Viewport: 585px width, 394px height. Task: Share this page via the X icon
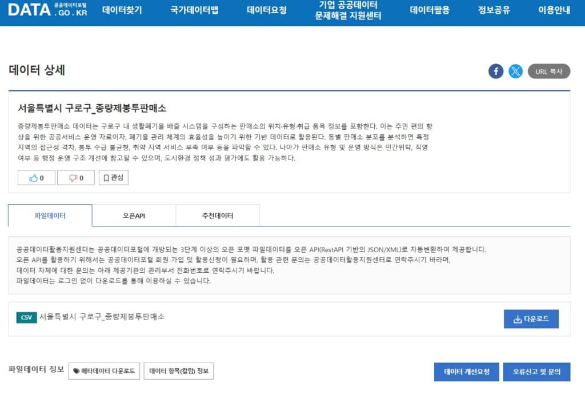pyautogui.click(x=515, y=71)
